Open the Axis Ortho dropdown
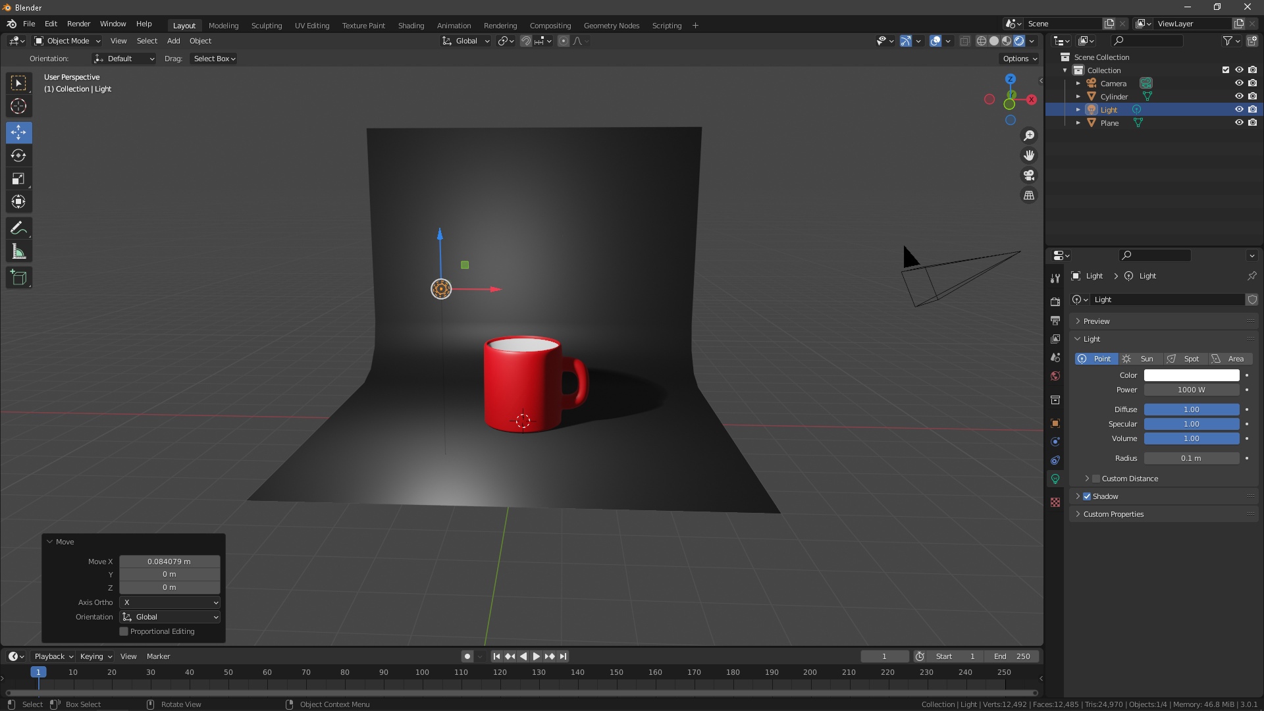Image resolution: width=1264 pixels, height=711 pixels. tap(170, 602)
